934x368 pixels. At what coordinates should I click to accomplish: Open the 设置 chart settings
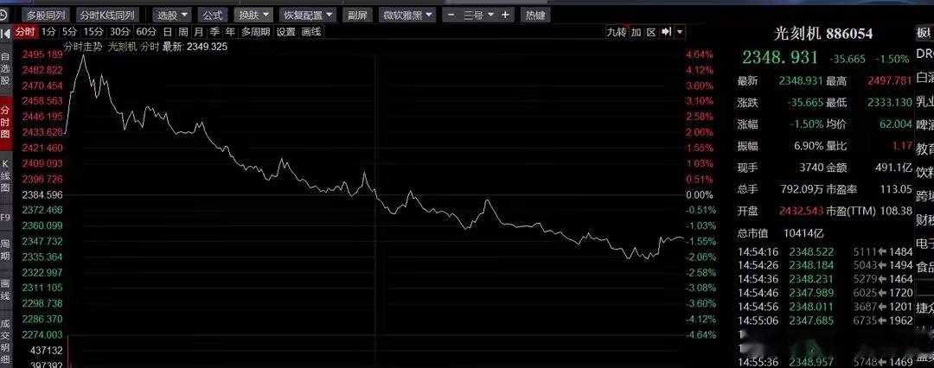(286, 32)
